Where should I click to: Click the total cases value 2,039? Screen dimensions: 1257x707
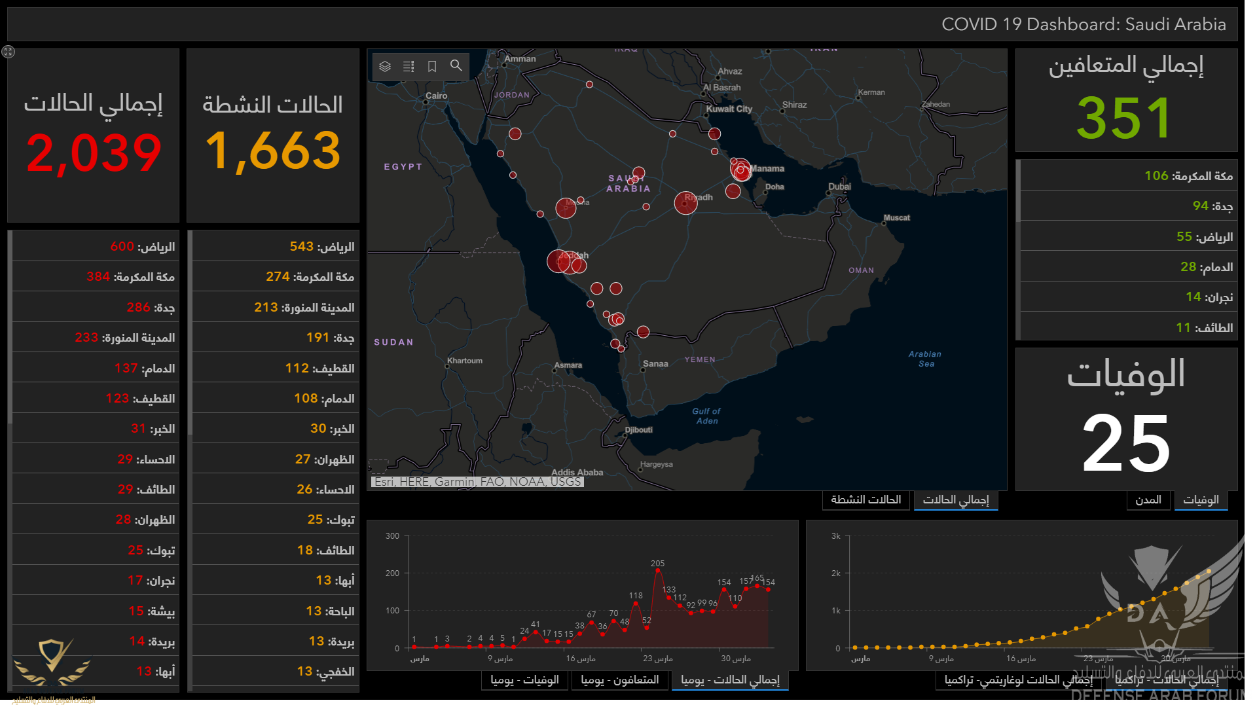click(x=94, y=153)
